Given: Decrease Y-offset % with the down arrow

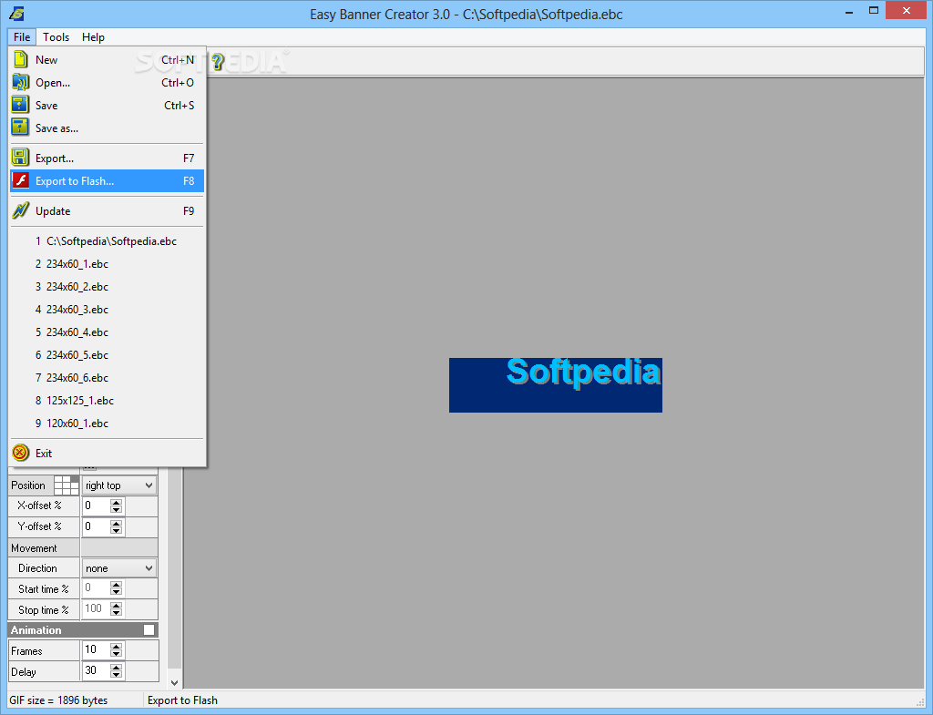Looking at the screenshot, I should 116,531.
